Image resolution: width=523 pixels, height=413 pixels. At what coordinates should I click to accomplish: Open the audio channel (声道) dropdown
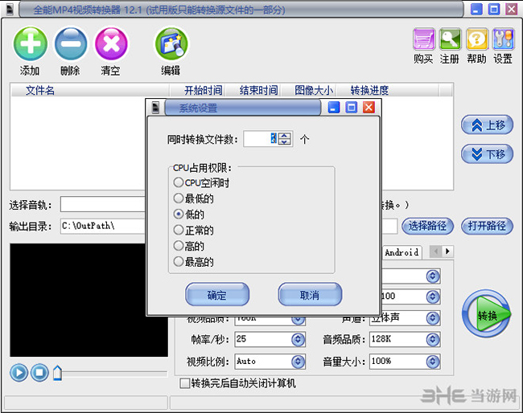tap(433, 318)
